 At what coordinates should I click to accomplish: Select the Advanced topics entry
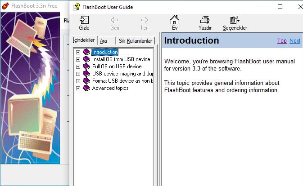110,88
